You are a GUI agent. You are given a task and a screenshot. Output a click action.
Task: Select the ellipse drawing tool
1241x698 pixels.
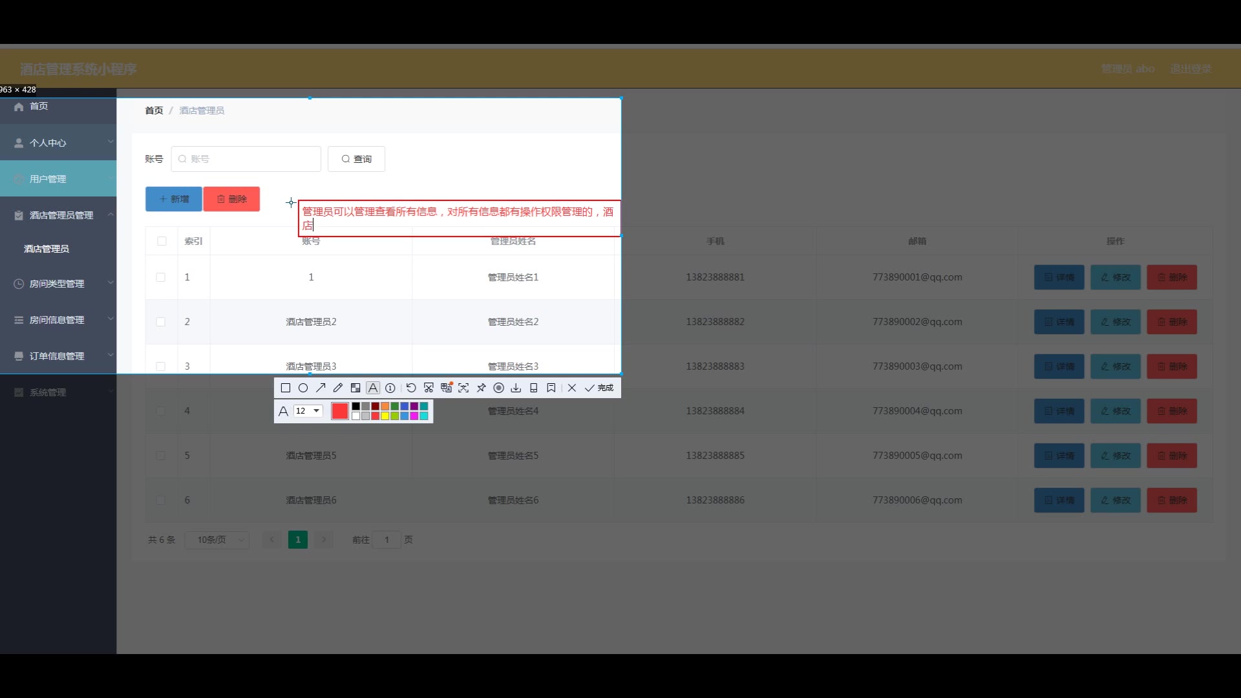pos(303,388)
